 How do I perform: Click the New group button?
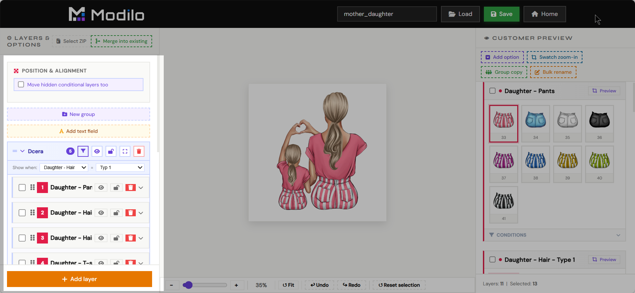tap(79, 114)
